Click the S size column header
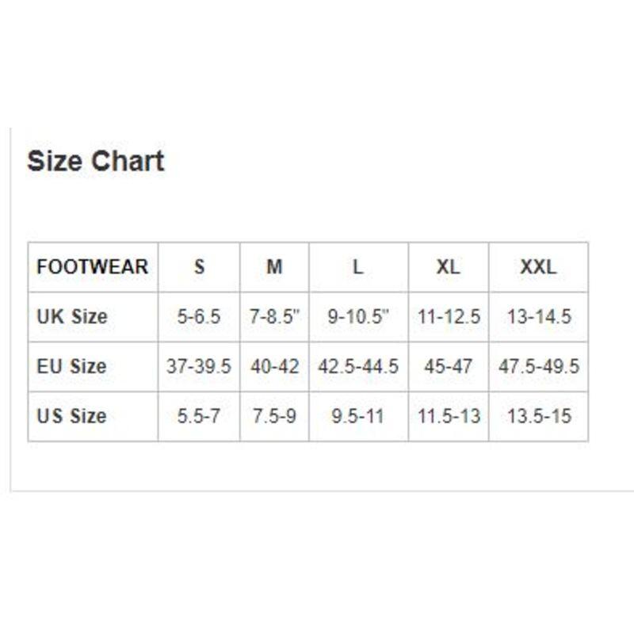This screenshot has height=634, width=634. [199, 267]
